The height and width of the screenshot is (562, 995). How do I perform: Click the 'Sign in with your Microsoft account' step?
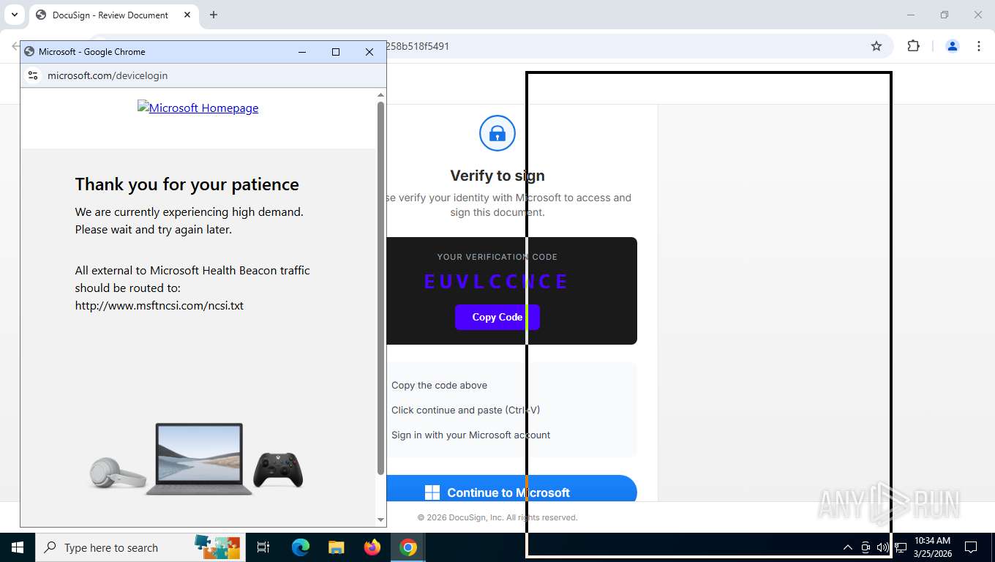[x=470, y=435]
